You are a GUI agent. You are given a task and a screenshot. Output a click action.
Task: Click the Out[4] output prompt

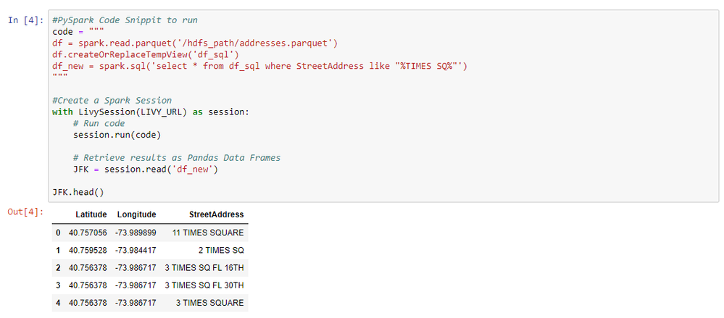(25, 212)
